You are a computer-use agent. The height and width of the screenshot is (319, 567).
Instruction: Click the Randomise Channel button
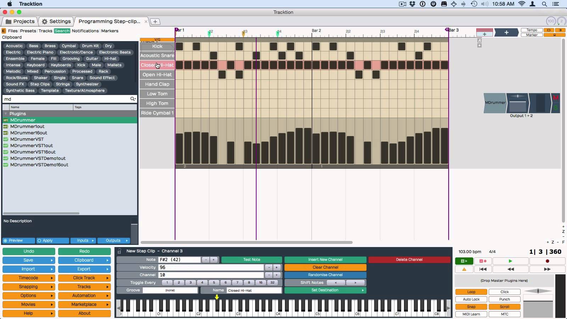pos(325,275)
